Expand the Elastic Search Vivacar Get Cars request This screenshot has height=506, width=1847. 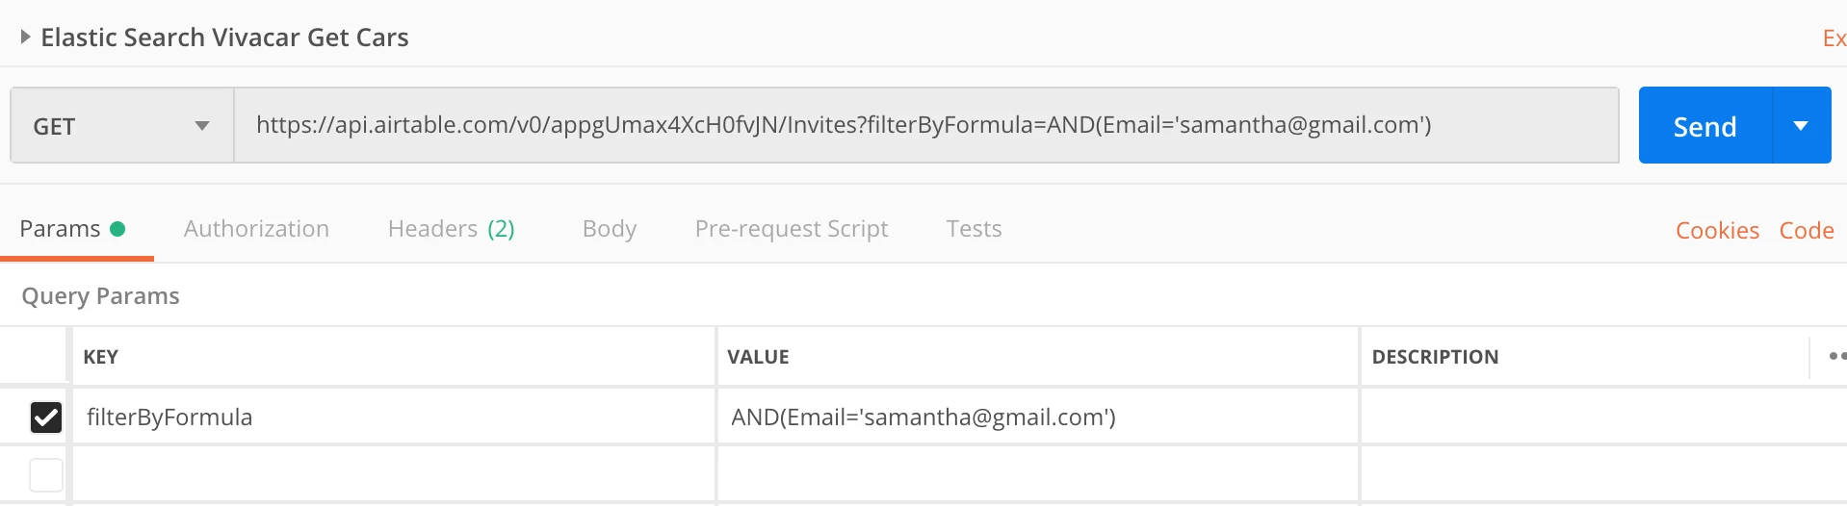click(26, 38)
